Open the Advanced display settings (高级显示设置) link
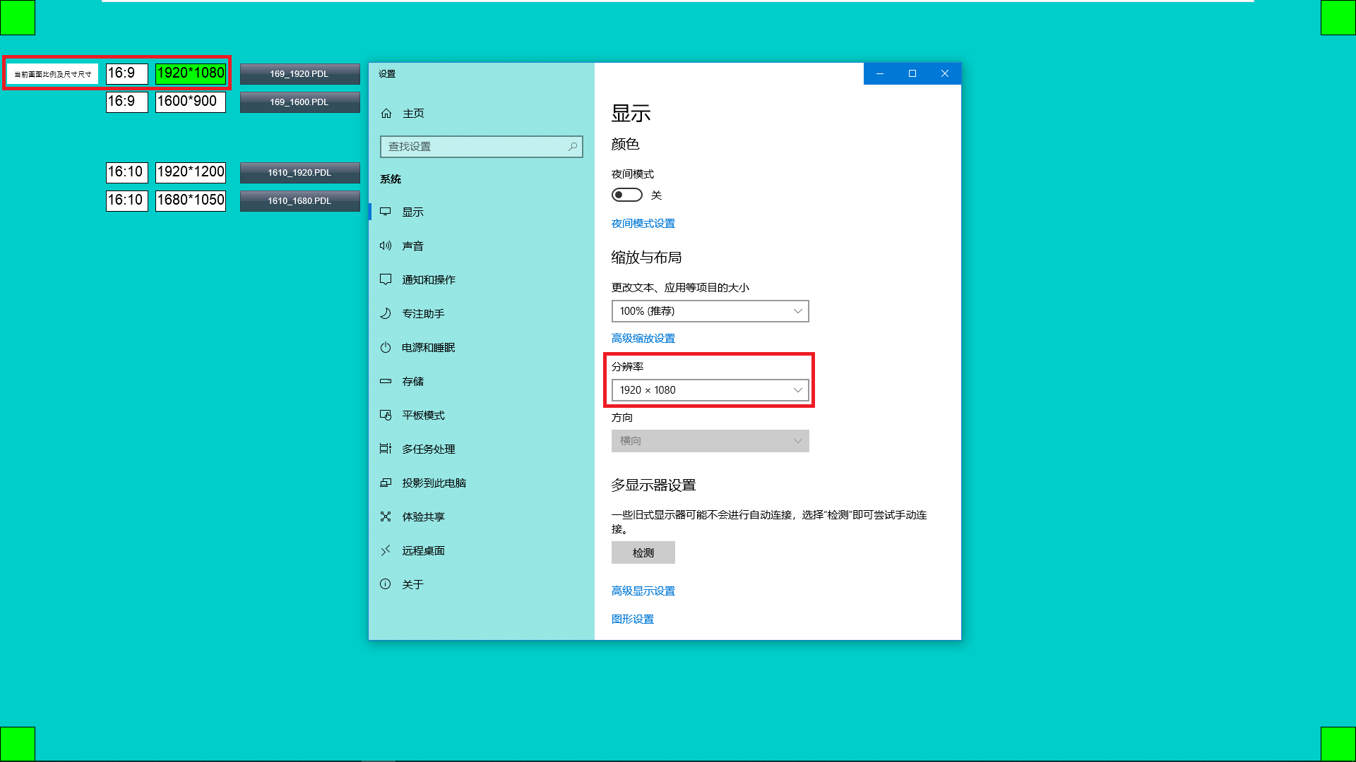The image size is (1356, 762). tap(643, 591)
